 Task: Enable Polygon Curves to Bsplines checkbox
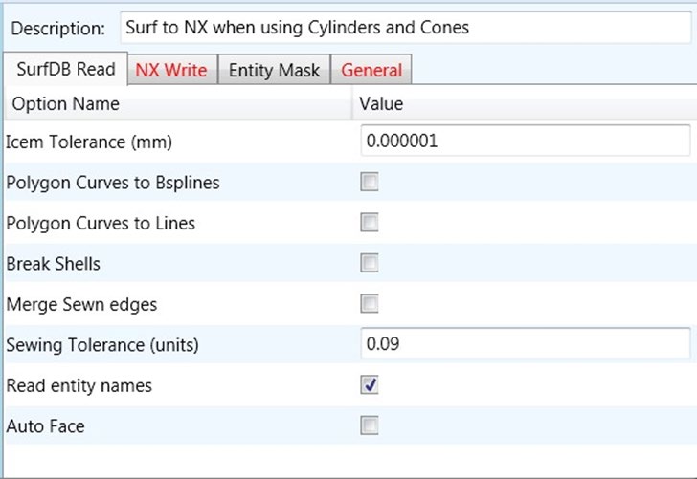(x=370, y=182)
